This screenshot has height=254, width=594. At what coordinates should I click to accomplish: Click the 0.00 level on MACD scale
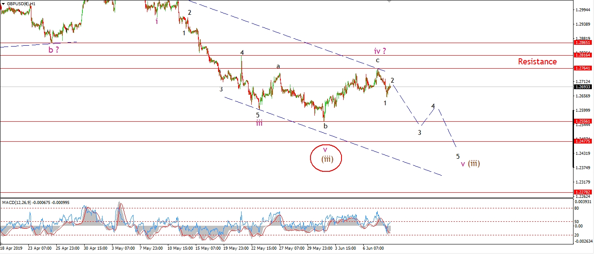[580, 226]
